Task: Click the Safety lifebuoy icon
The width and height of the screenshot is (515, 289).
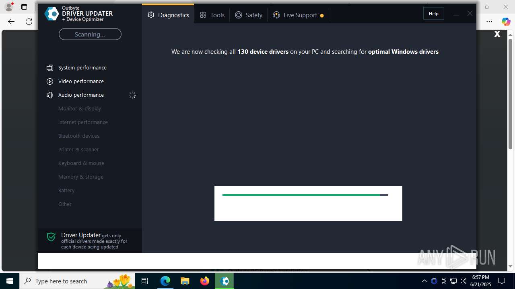Action: (239, 15)
